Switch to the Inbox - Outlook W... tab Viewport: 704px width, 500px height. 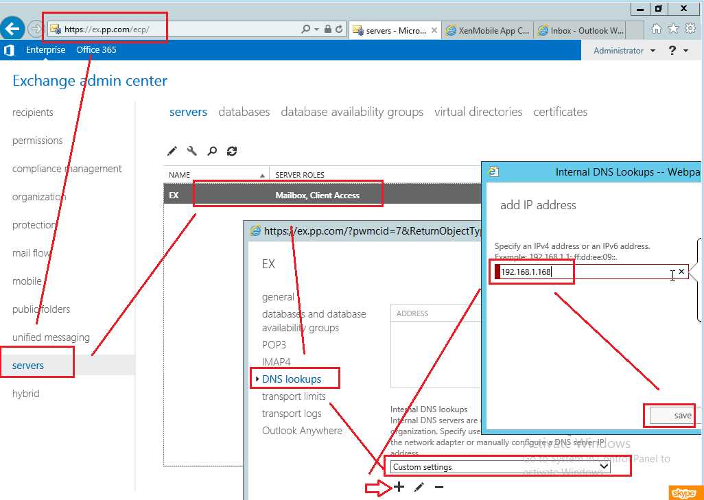coord(581,30)
